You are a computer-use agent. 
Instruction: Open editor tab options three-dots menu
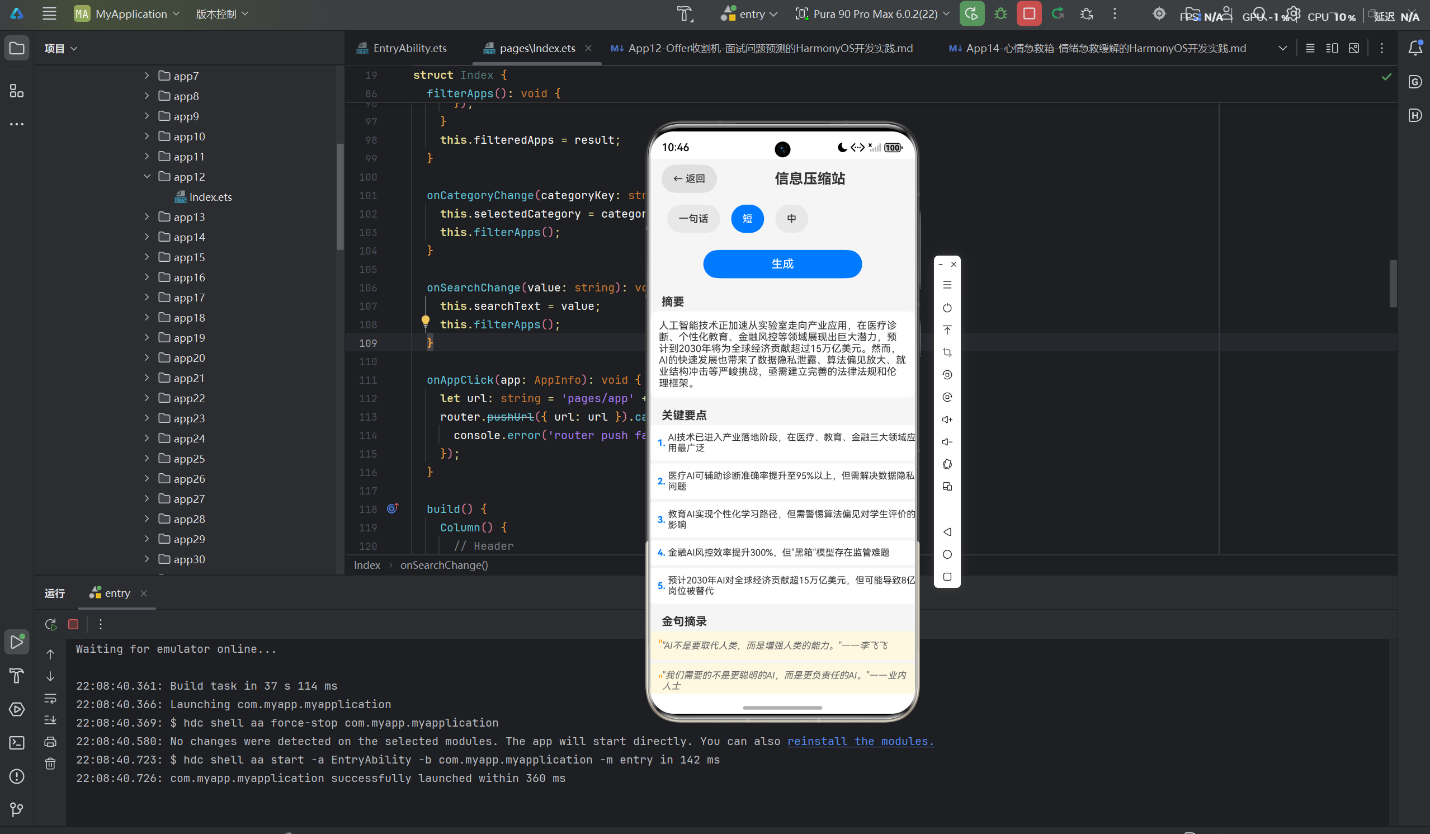click(x=1382, y=48)
